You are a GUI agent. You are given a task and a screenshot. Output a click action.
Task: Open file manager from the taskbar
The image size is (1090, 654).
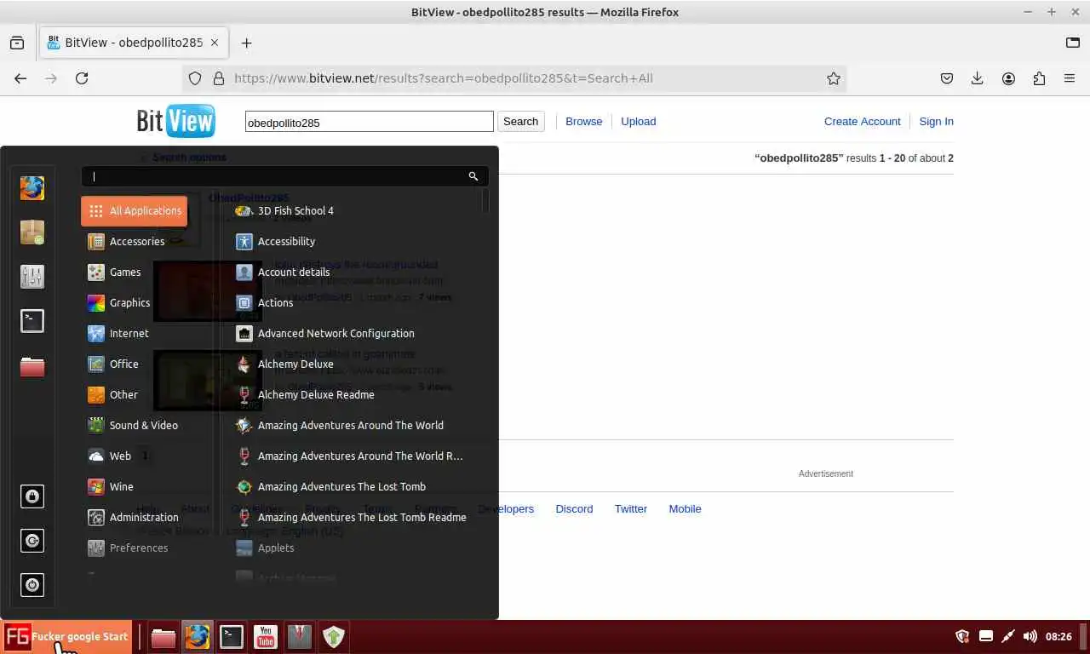[163, 637]
